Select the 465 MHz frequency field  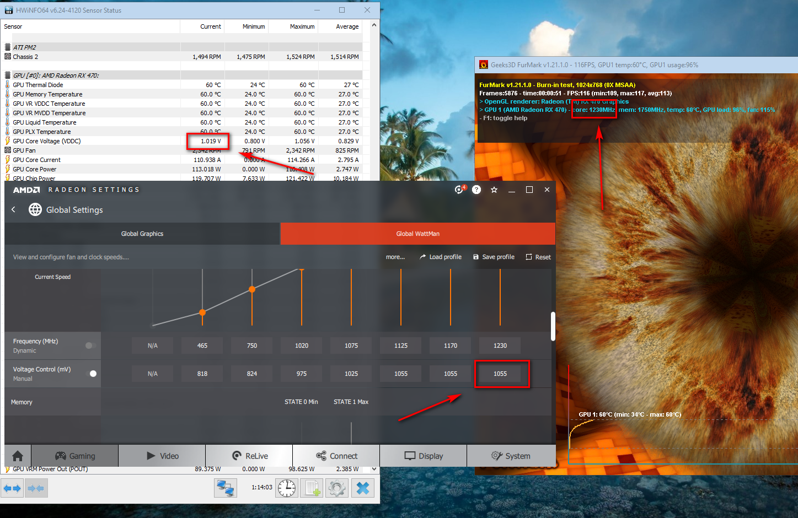pos(202,346)
